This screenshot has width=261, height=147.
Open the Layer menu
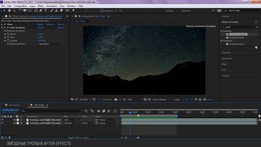coord(33,6)
